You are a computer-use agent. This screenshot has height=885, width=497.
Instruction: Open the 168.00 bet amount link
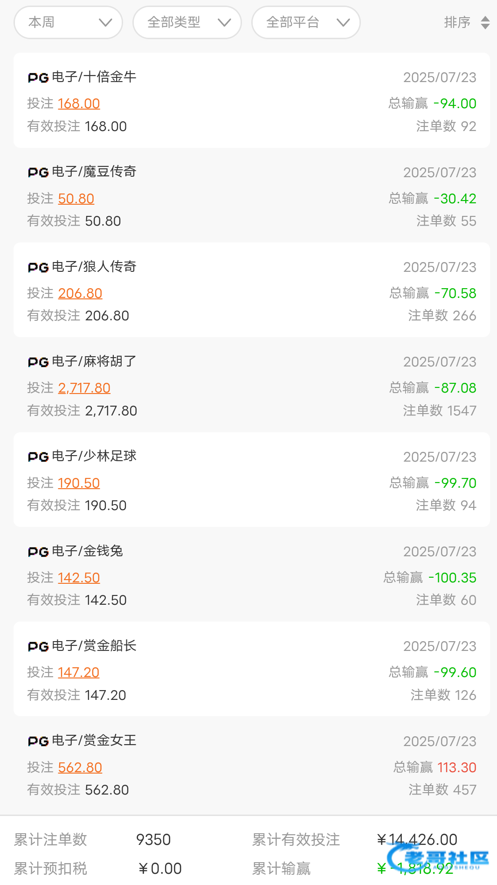pyautogui.click(x=79, y=104)
